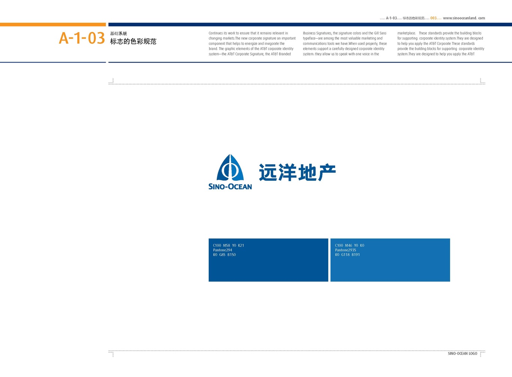Image resolution: width=512 pixels, height=377 pixels.
Task: Click the paragraph starting 'Continues its work'
Action: [252, 43]
